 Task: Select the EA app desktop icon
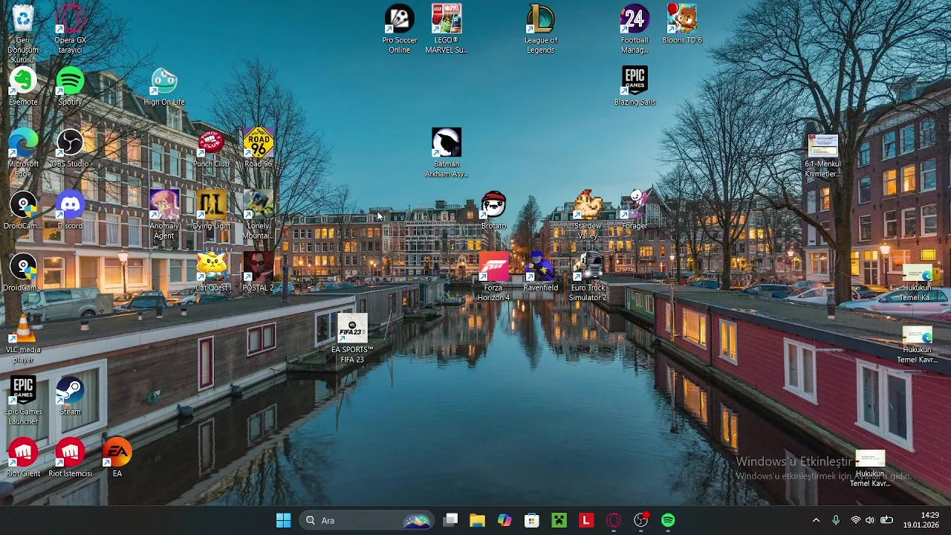(117, 457)
